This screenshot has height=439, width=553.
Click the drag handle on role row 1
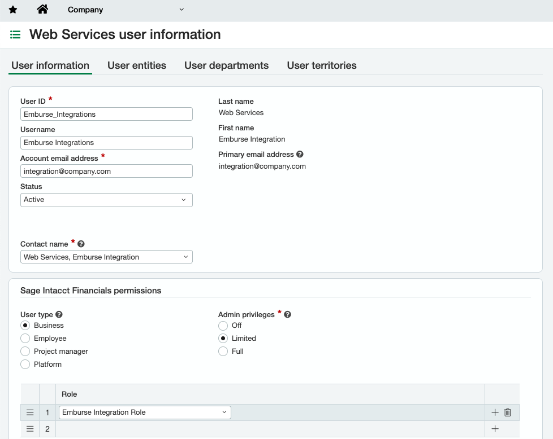point(30,412)
